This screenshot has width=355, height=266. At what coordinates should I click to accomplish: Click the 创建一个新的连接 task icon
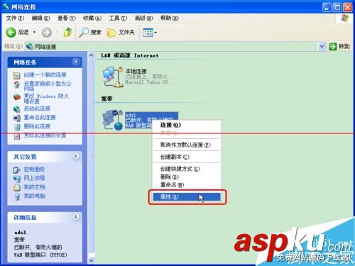[x=17, y=75]
